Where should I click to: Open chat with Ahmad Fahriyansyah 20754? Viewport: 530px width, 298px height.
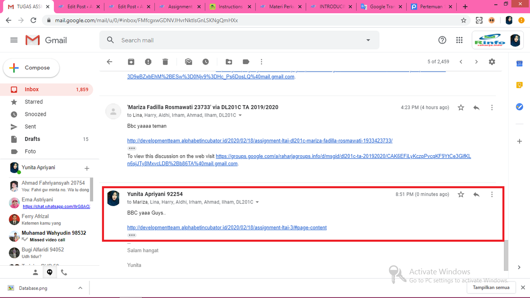click(49, 186)
